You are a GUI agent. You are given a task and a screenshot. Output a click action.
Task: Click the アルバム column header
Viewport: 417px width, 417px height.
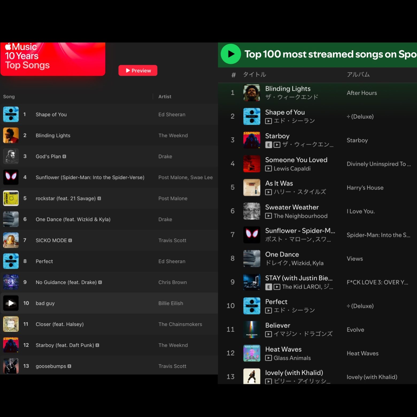click(x=358, y=75)
